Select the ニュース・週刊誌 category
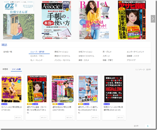The image size is (157, 130). click(x=37, y=52)
